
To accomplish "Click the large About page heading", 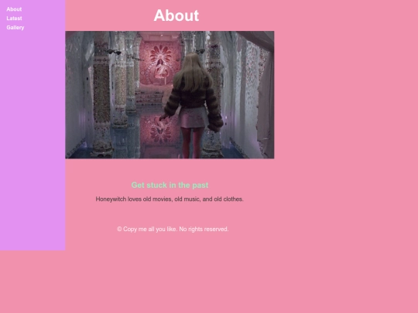I will pos(176,15).
